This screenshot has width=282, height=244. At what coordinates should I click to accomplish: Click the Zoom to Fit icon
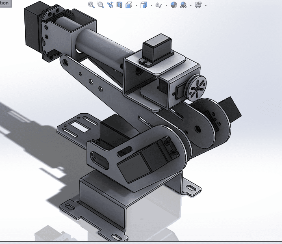(91, 5)
